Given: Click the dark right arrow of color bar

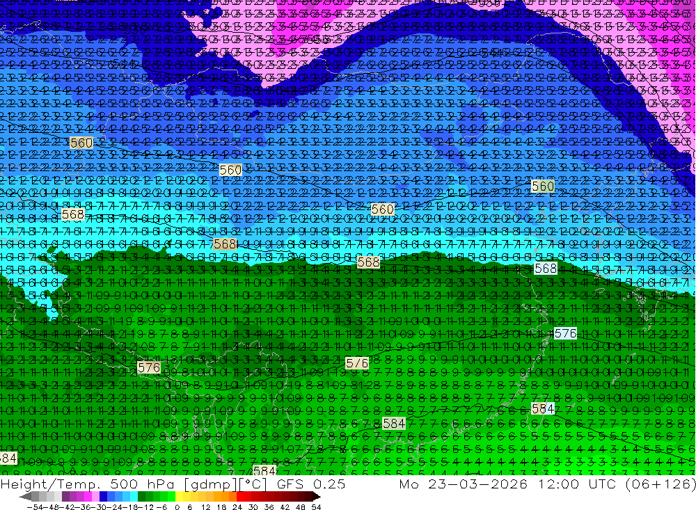Looking at the screenshot, I should 317,497.
